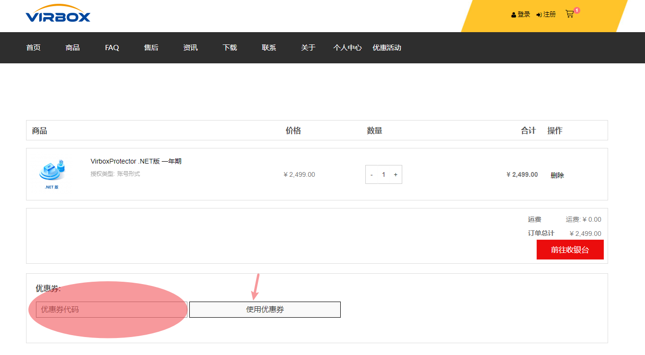The height and width of the screenshot is (355, 645).
Task: Click the quantity value field
Action: tap(384, 174)
